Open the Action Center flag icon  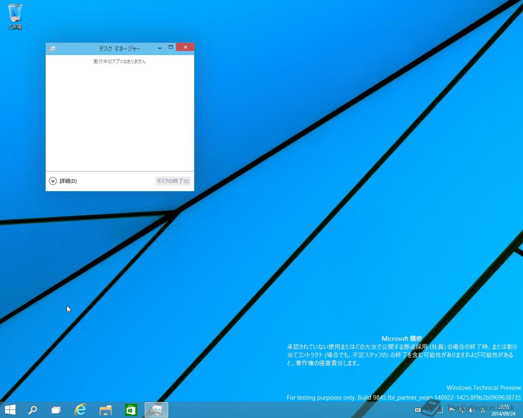point(452,410)
